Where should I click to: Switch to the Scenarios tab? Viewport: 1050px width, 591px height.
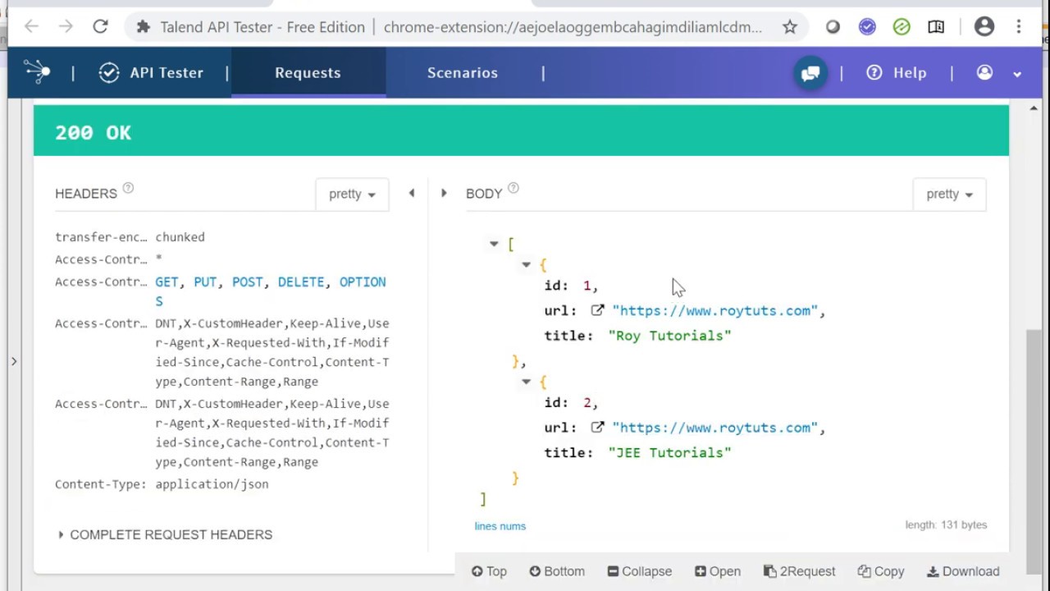462,72
